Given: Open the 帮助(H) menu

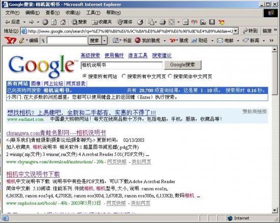Looking at the screenshot, I should 114,13.
